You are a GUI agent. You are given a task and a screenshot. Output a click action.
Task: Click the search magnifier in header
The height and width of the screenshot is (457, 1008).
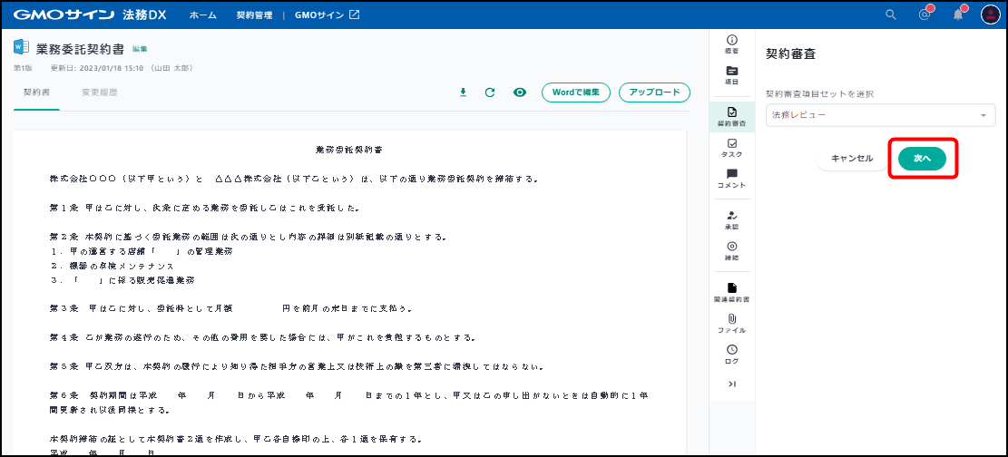tap(891, 15)
